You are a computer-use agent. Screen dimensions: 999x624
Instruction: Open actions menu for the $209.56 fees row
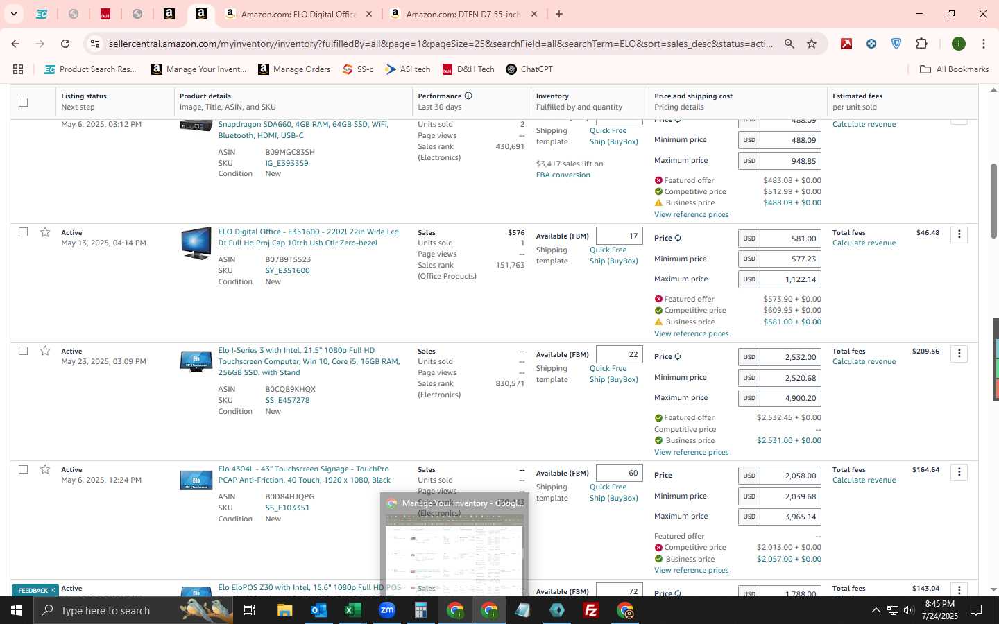[x=959, y=354]
